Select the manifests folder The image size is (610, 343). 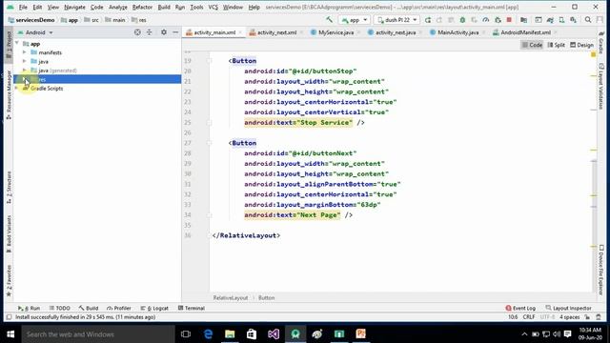coord(50,52)
